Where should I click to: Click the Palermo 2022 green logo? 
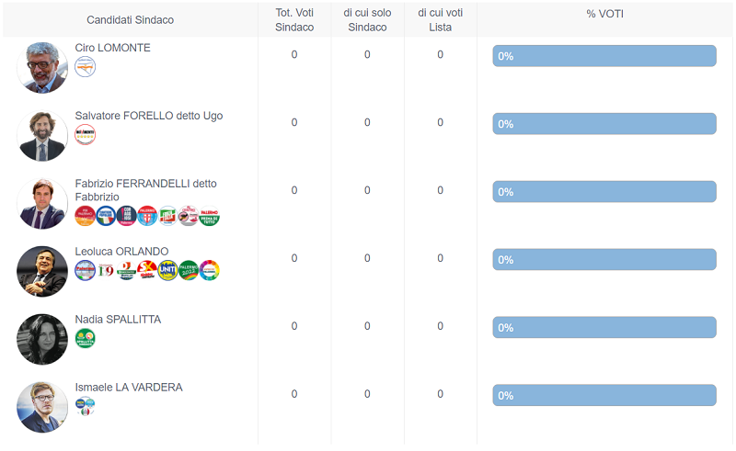[189, 270]
